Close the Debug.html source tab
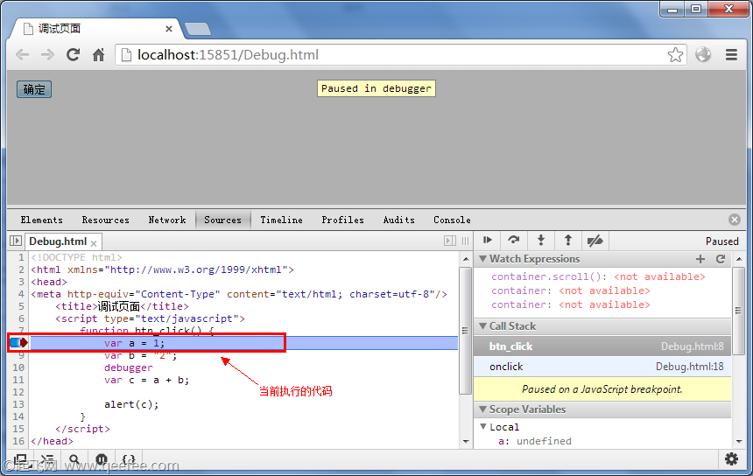Image resolution: width=753 pixels, height=476 pixels. pyautogui.click(x=94, y=243)
